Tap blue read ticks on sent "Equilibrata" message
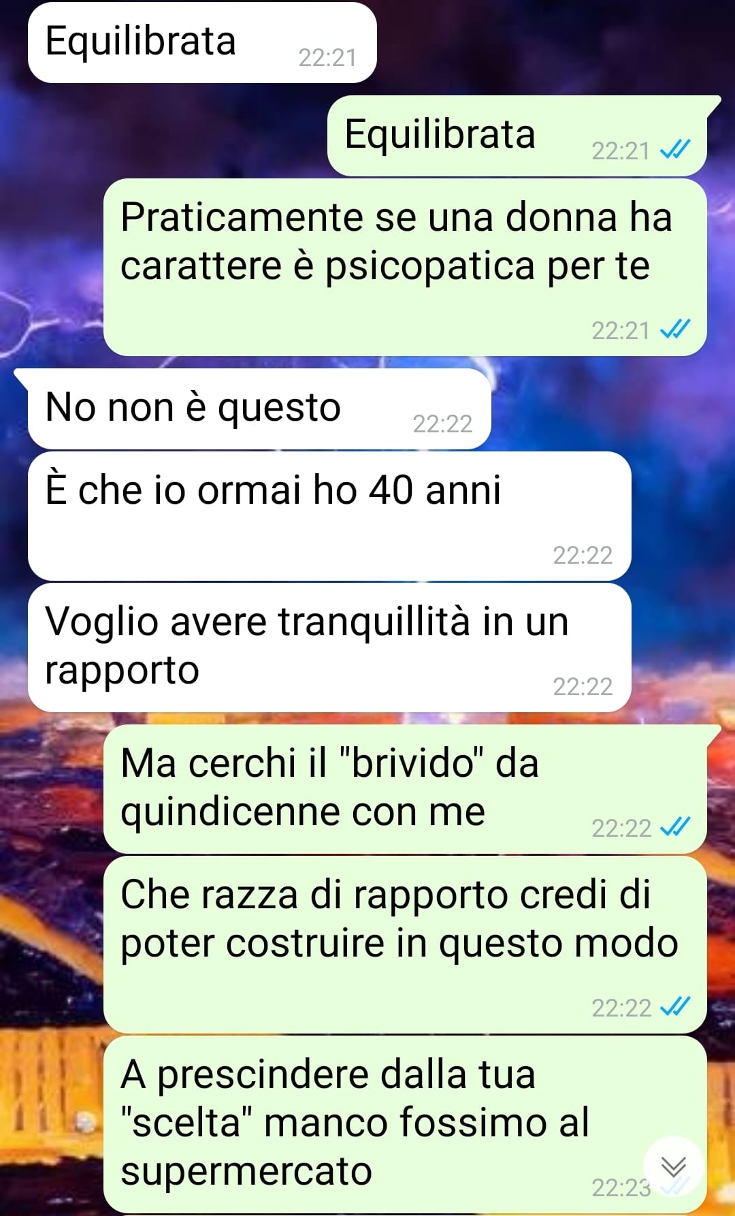Image resolution: width=735 pixels, height=1216 pixels. click(676, 149)
